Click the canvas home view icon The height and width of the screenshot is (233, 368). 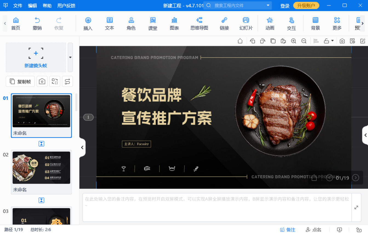[x=240, y=41]
